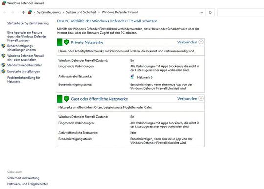Image resolution: width=264 pixels, height=189 pixels.
Task: Open Problembehandlung für Netzwerk
Action: (x=23, y=80)
